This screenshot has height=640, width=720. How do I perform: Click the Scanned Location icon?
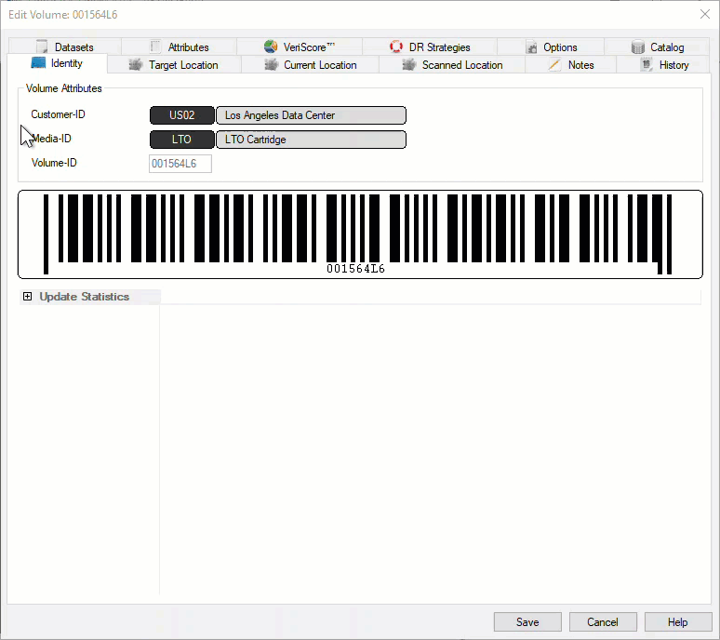[x=409, y=65]
